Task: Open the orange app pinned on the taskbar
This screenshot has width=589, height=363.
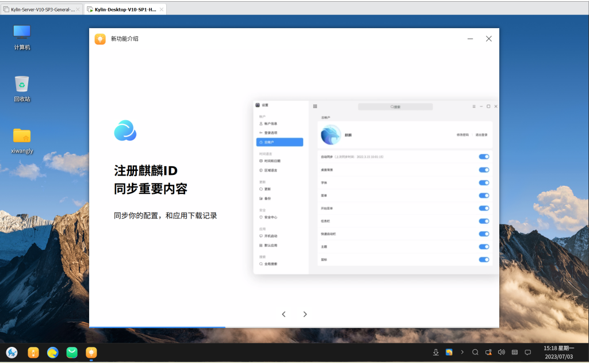Action: point(33,353)
